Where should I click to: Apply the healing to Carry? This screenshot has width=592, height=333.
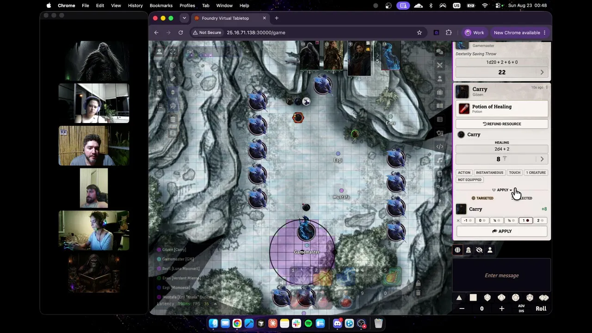[x=502, y=231]
